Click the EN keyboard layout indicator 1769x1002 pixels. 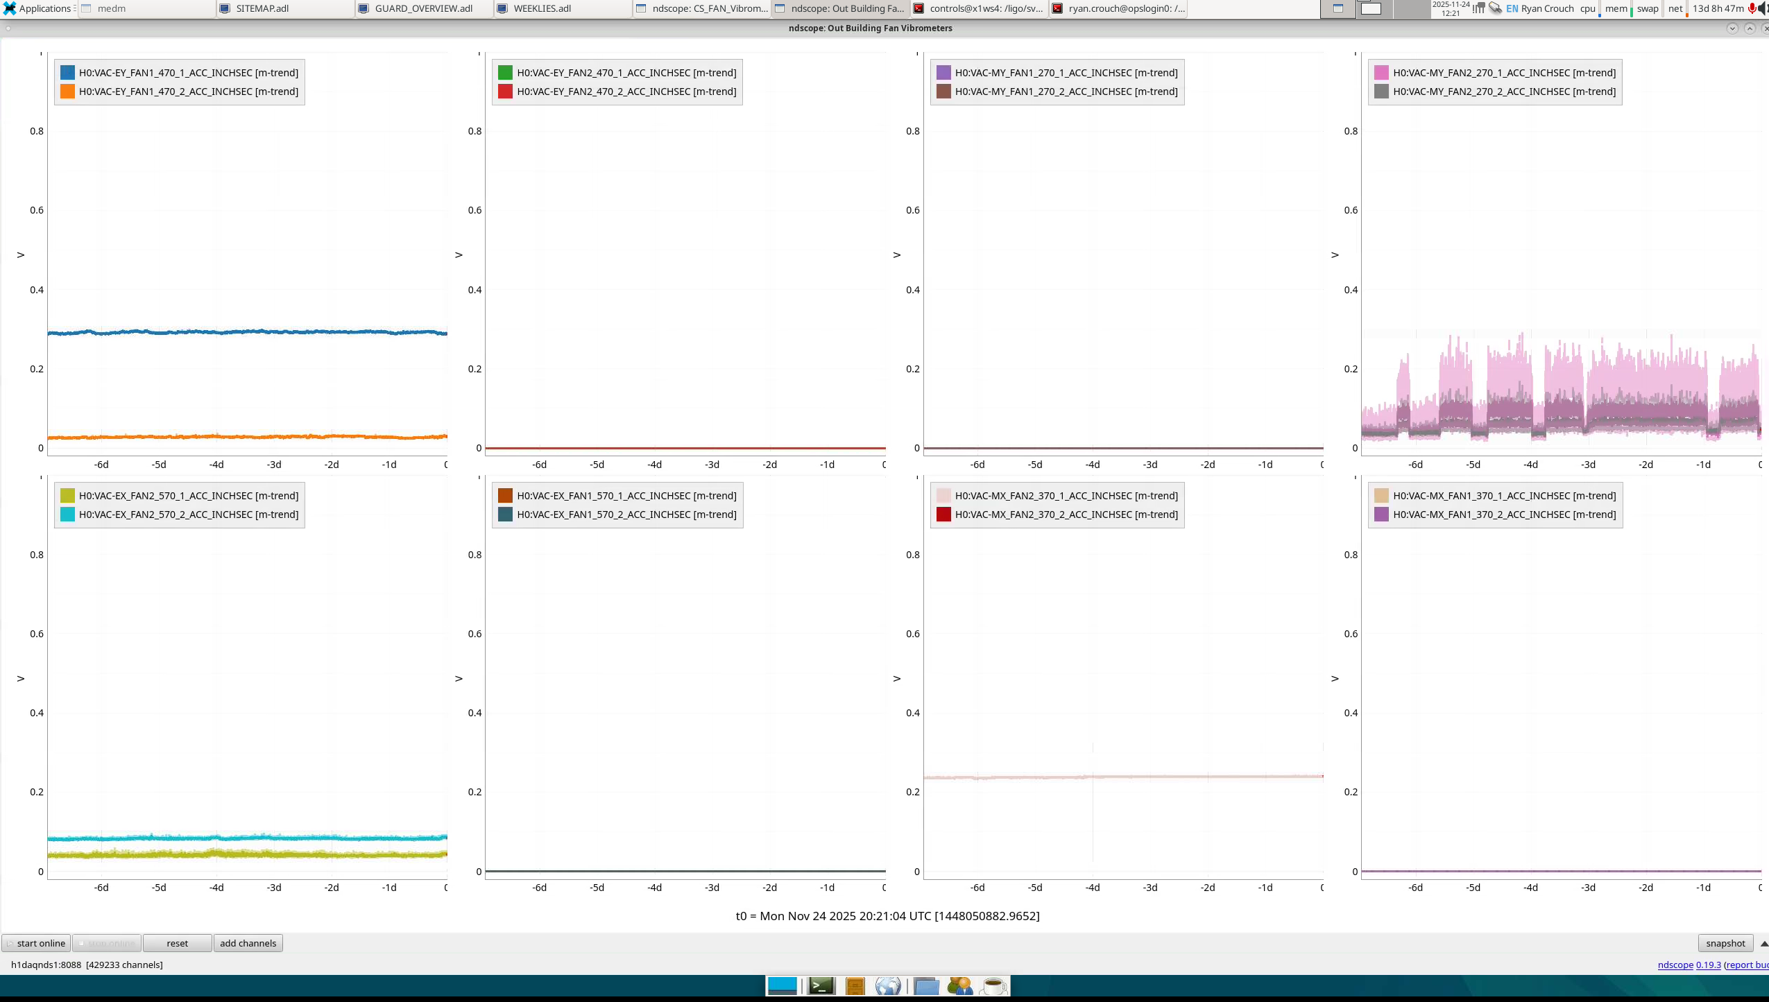click(x=1512, y=8)
